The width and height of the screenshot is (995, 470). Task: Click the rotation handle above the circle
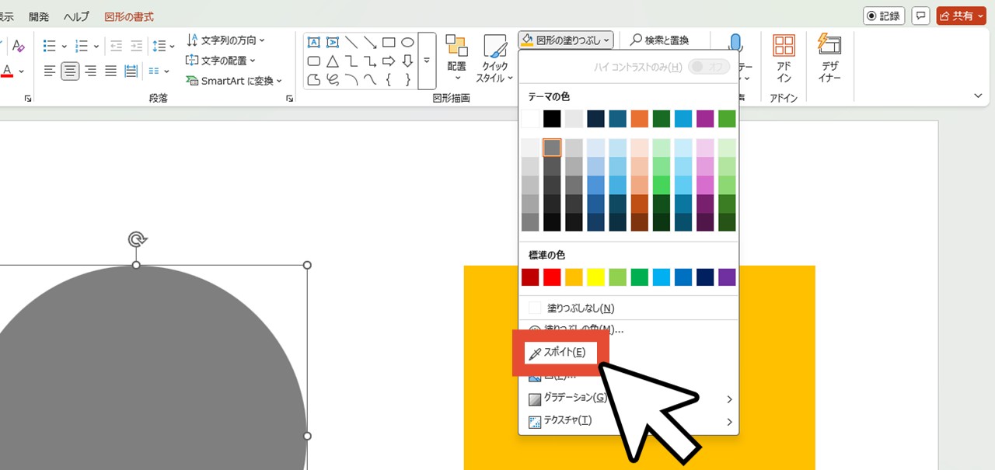click(x=136, y=238)
